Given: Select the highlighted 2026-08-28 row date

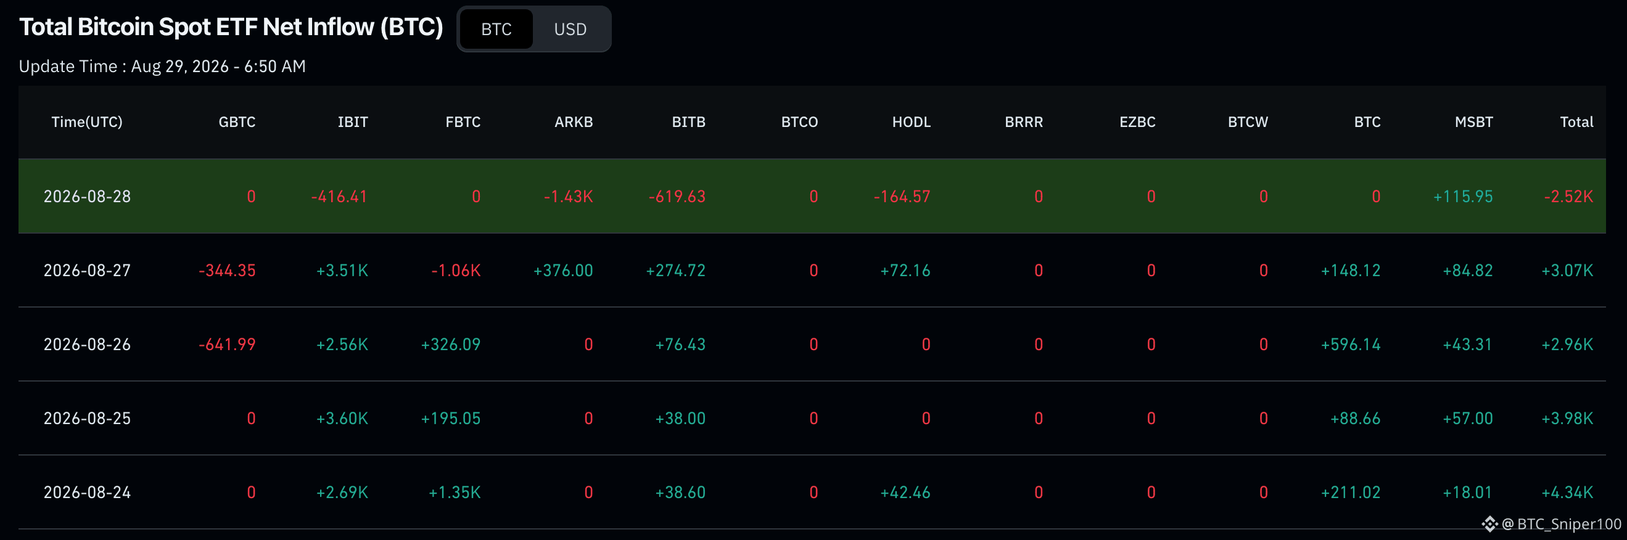Looking at the screenshot, I should [87, 197].
